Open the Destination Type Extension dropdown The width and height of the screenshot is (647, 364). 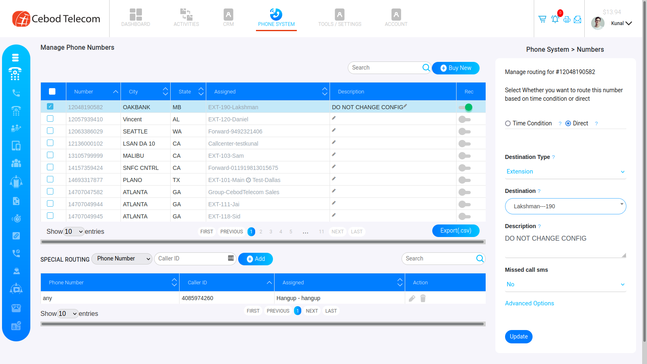565,172
